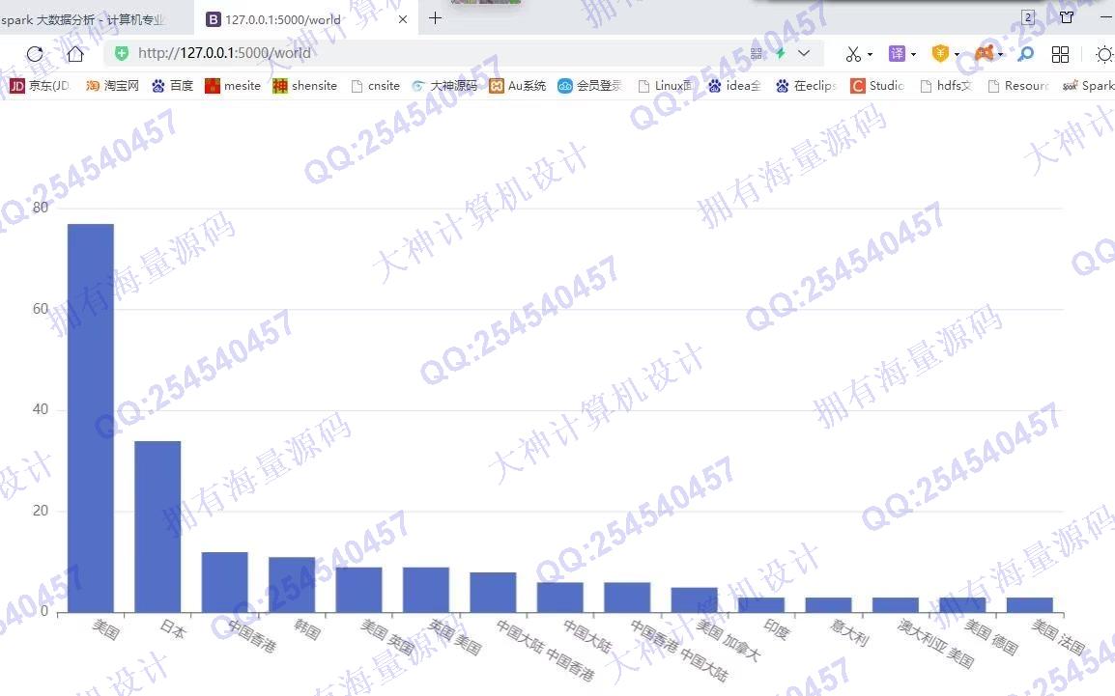This screenshot has width=1115, height=696.
Task: Open the QR code icon in address bar
Action: pyautogui.click(x=756, y=53)
